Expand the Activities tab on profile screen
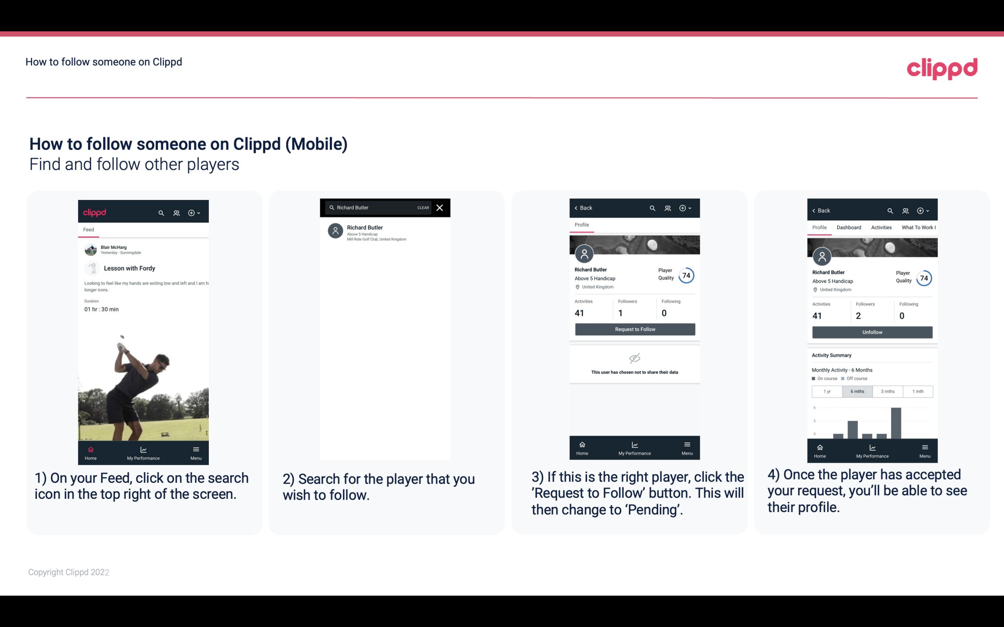1004x627 pixels. point(882,228)
